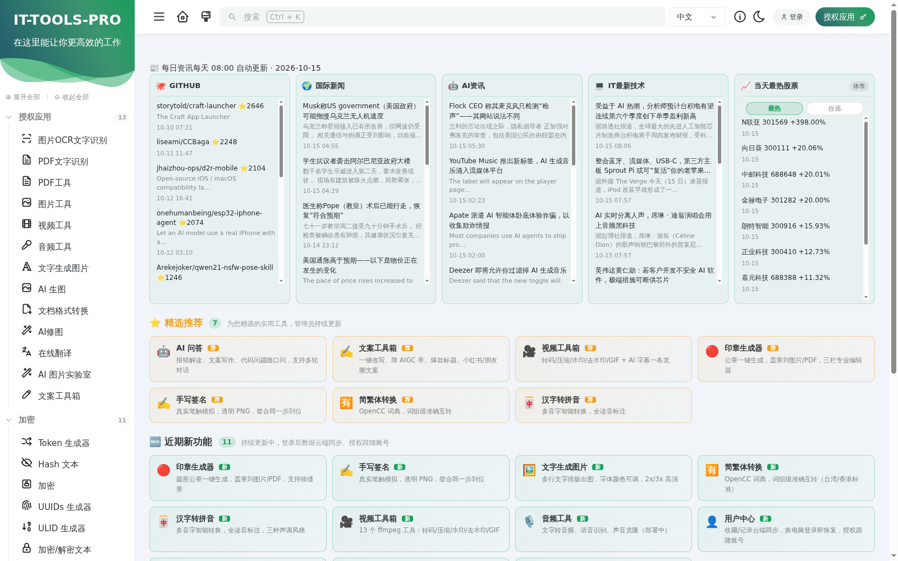Open 汉字转拼音 card in 近期新功能

238,529
